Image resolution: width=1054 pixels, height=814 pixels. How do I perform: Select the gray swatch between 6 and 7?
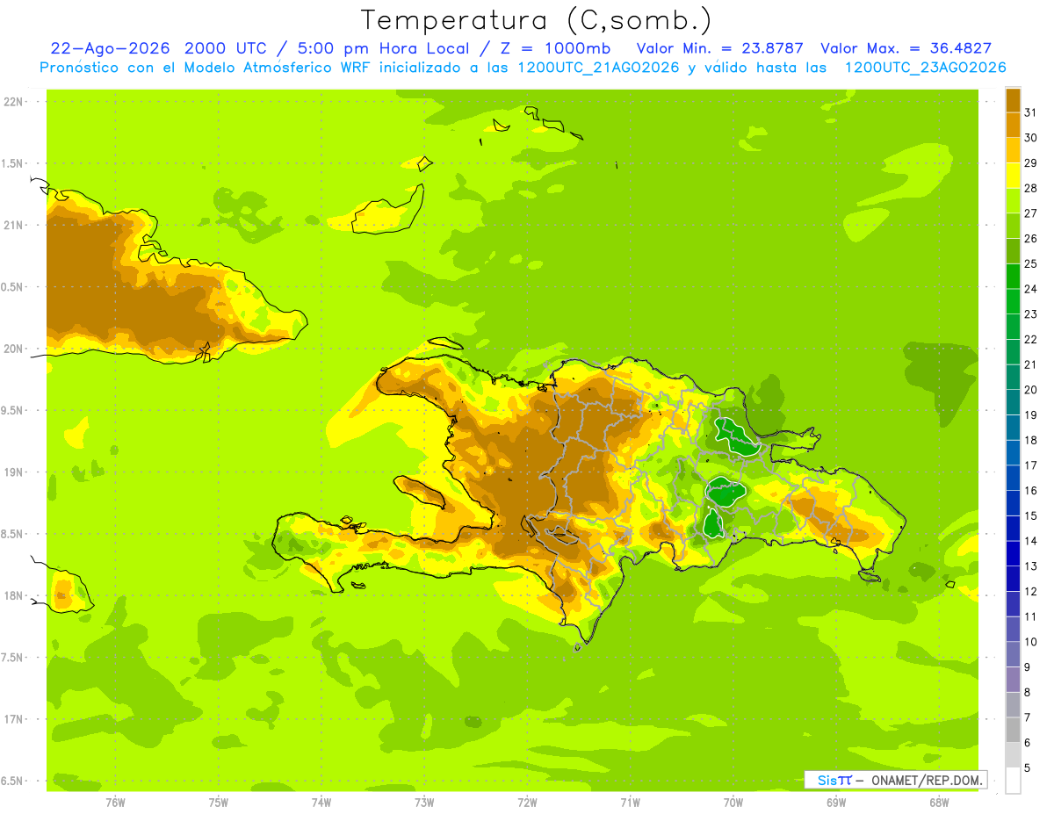(x=1013, y=730)
